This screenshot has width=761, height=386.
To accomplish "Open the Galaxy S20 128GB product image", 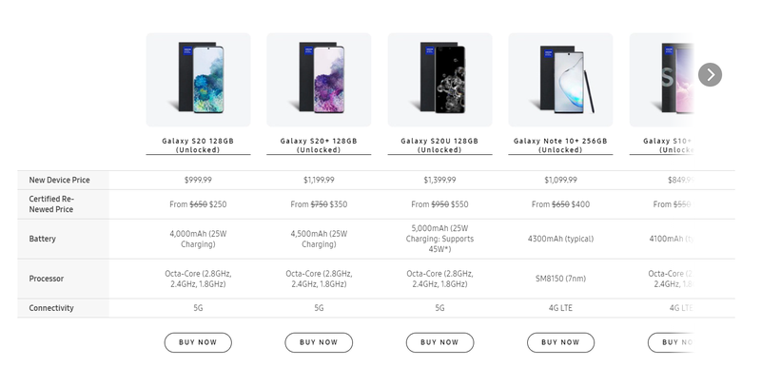I will (198, 80).
